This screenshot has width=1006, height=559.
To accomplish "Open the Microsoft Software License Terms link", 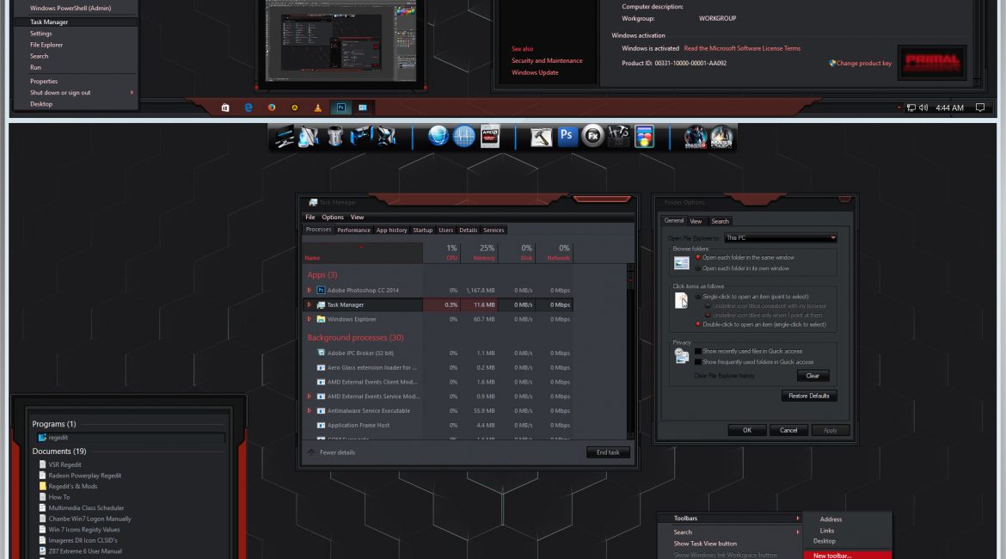I will [x=742, y=49].
